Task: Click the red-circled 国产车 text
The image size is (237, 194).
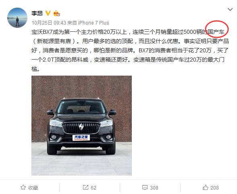Action: (216, 32)
